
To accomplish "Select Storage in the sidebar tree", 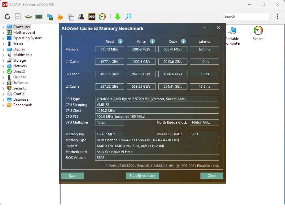I will click(x=20, y=60).
